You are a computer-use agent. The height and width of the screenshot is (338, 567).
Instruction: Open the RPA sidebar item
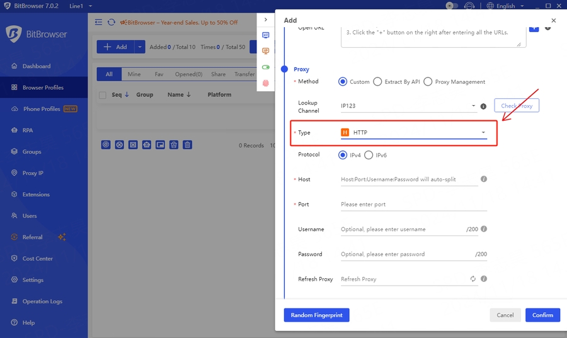tap(27, 130)
